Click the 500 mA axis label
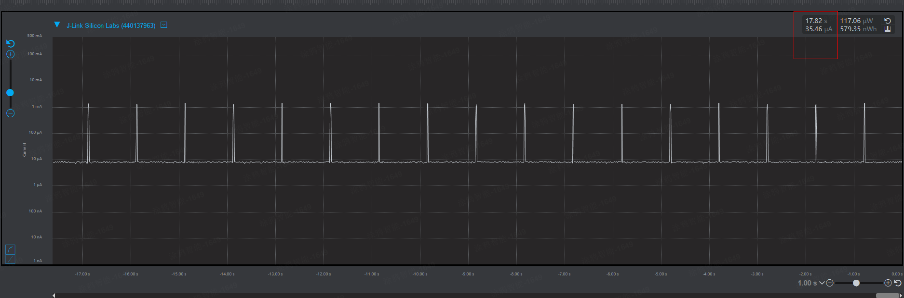The height and width of the screenshot is (298, 904). tap(35, 36)
